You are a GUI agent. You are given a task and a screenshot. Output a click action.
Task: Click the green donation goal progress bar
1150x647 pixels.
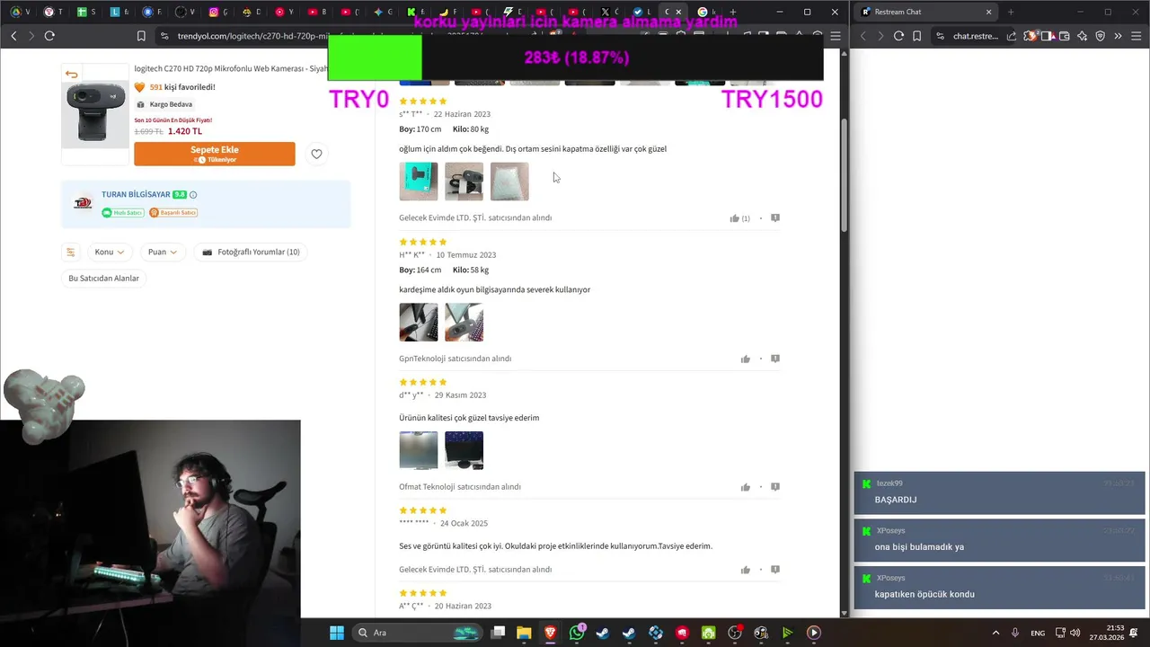(x=375, y=58)
